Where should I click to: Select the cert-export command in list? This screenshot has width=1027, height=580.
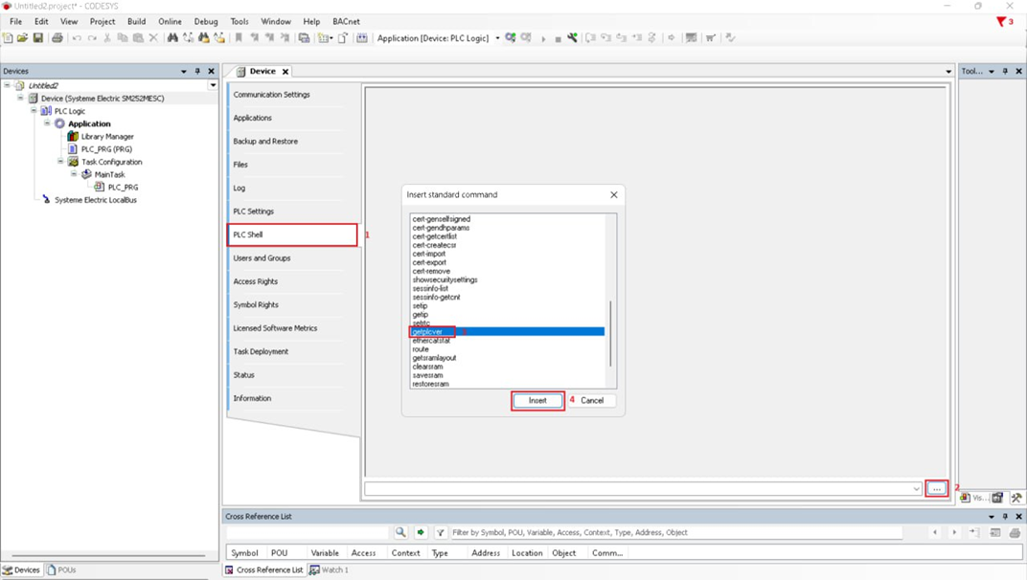(429, 262)
